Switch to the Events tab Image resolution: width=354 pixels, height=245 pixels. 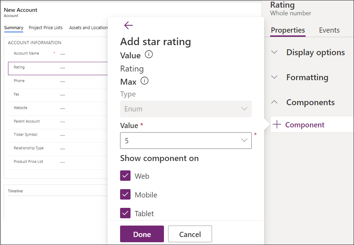tap(329, 30)
